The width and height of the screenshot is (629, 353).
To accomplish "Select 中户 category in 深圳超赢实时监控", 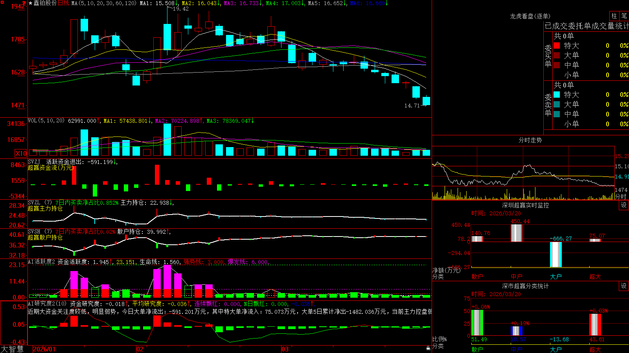I will (x=517, y=277).
